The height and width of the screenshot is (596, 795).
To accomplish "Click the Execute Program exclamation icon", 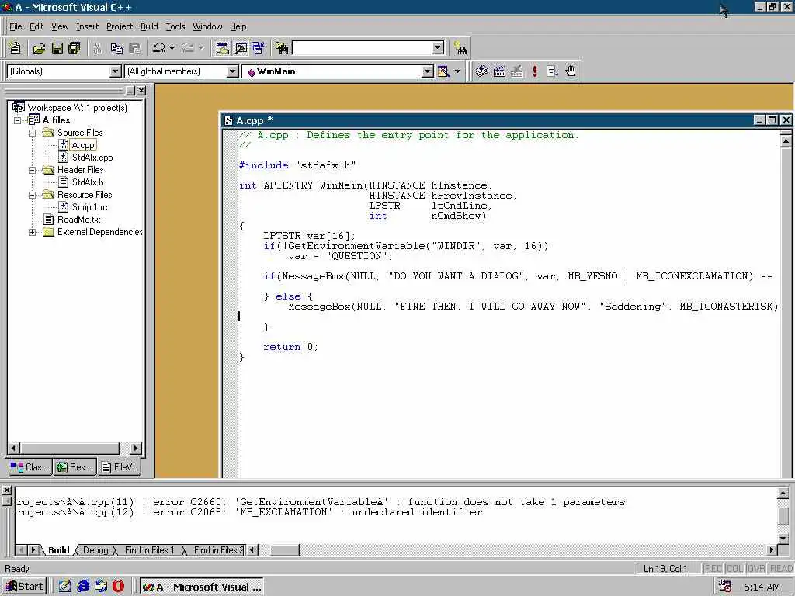I will point(534,71).
